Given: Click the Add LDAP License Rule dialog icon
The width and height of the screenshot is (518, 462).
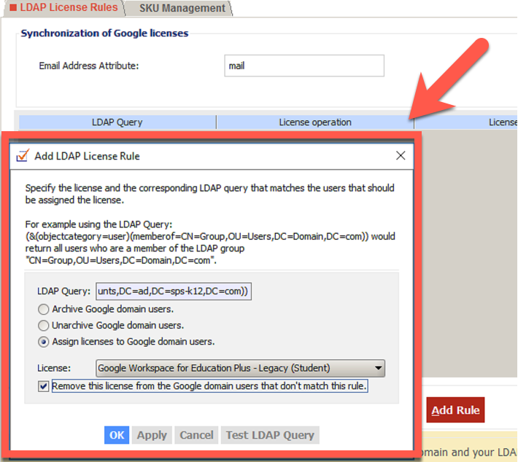Looking at the screenshot, I should click(x=23, y=155).
